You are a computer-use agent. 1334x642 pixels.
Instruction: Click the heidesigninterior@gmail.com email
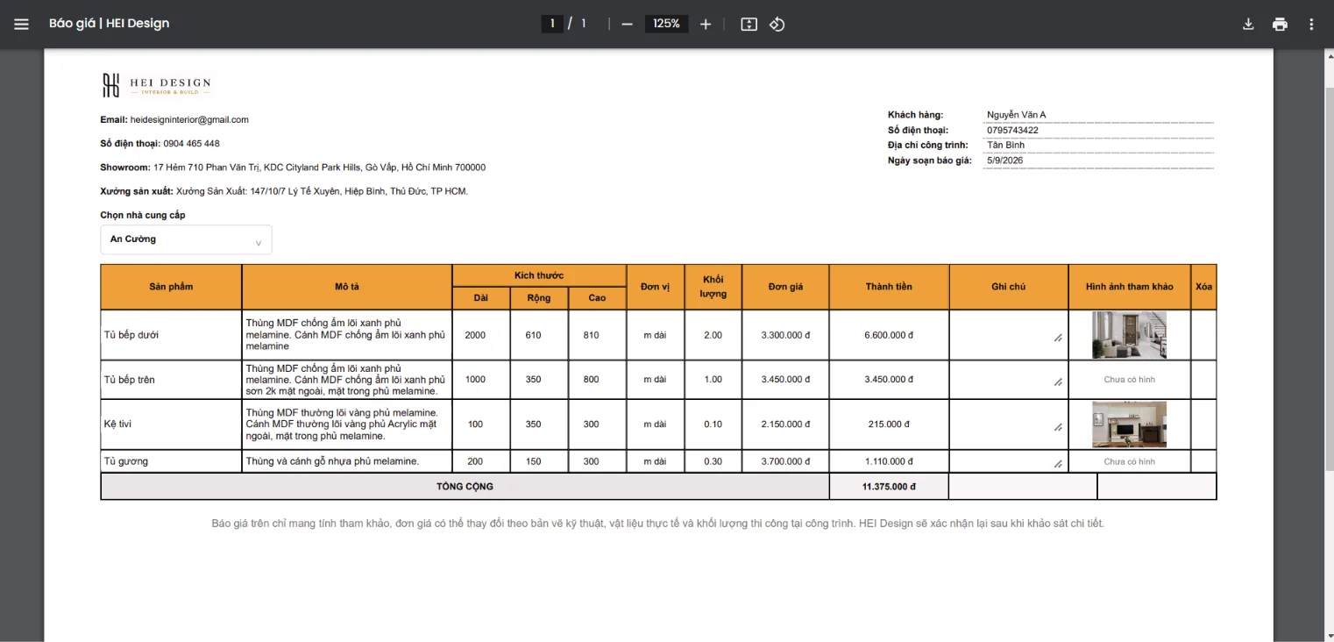(x=189, y=119)
